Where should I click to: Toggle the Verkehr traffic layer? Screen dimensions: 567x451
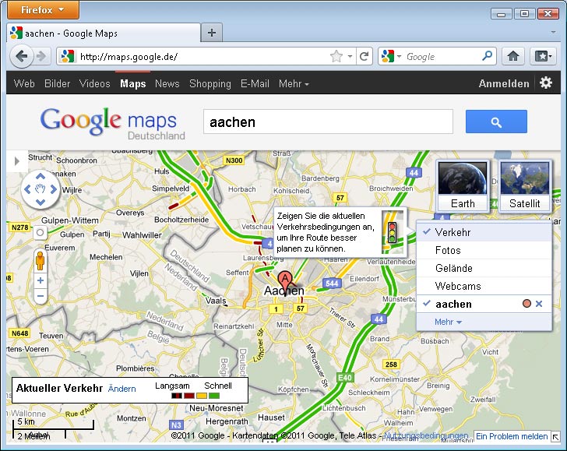pos(484,232)
